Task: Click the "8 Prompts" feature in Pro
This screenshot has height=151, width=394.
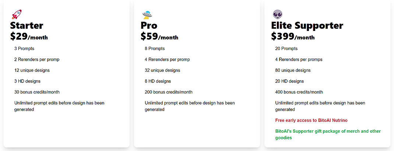Action: pyautogui.click(x=155, y=49)
